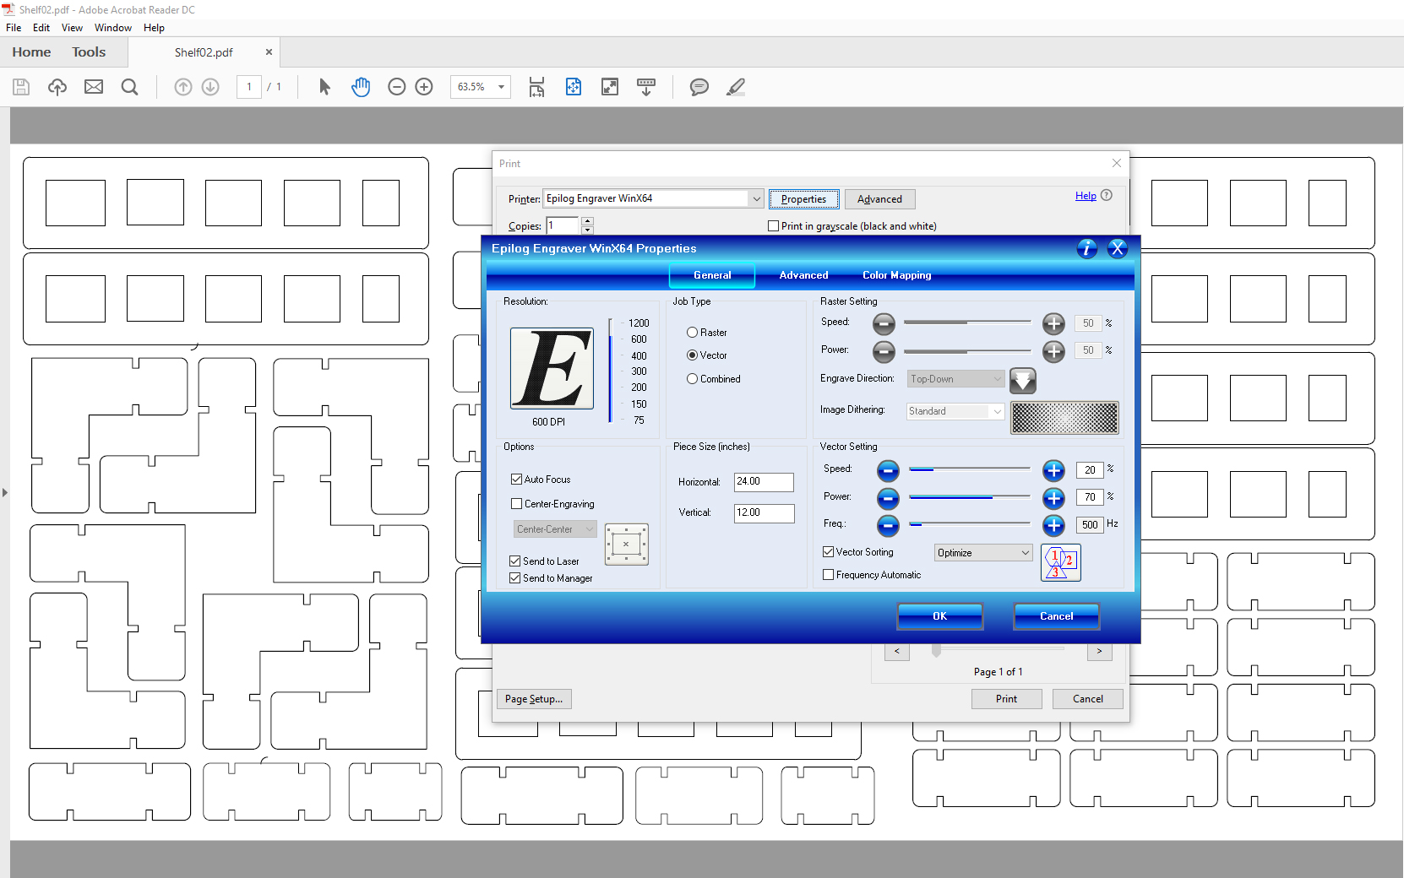
Task: Increase Vector Speed with plus button
Action: 1053,470
